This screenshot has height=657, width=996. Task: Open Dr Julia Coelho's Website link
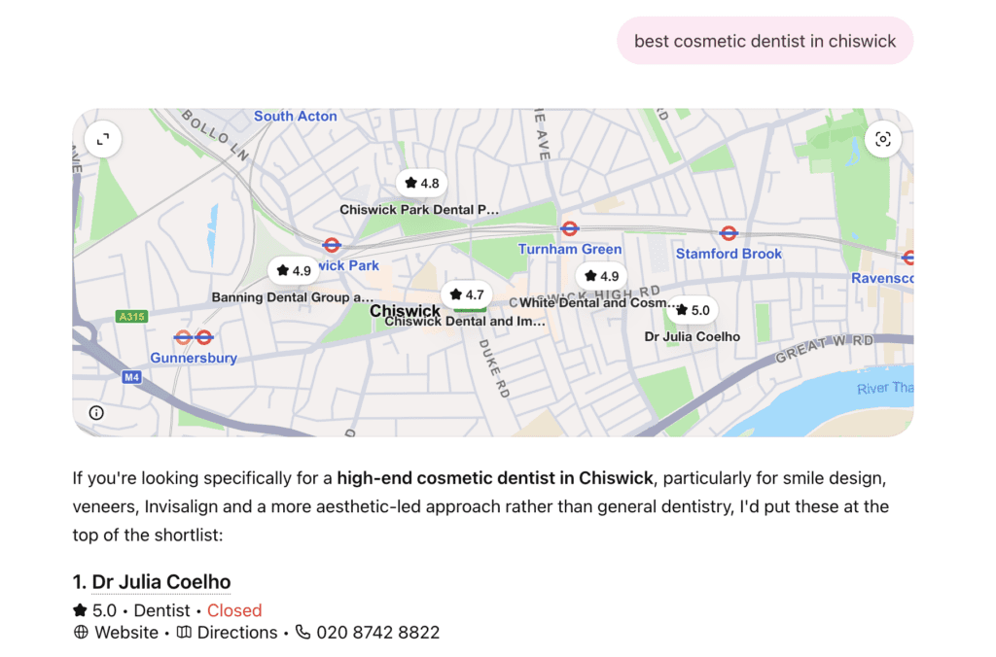click(117, 633)
